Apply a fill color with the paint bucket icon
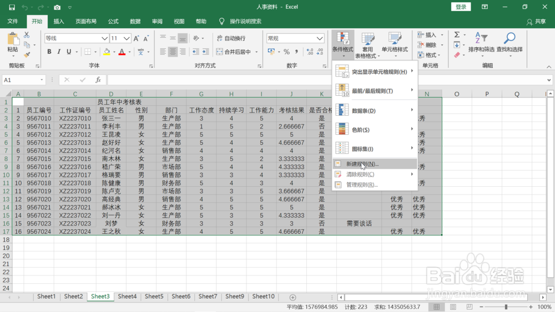The width and height of the screenshot is (555, 312). point(107,52)
